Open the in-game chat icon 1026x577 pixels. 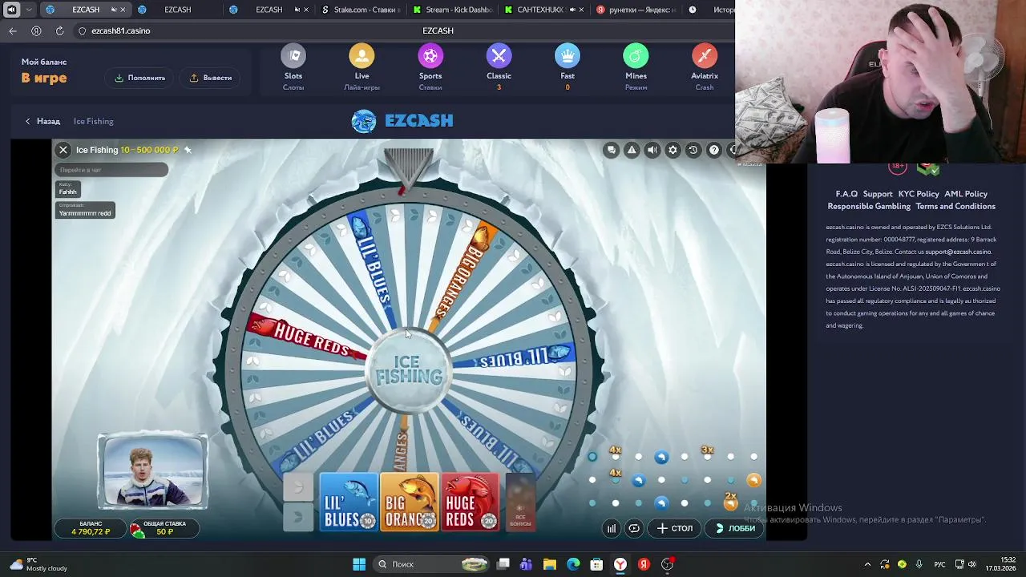(612, 150)
